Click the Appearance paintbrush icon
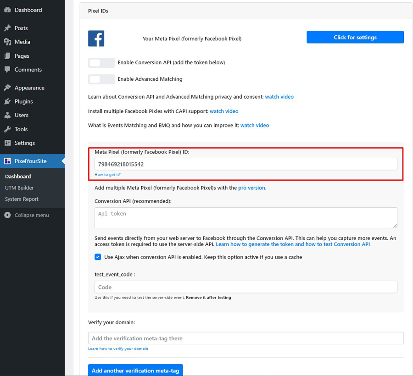Viewport: 413px width, 376px height. [7, 88]
